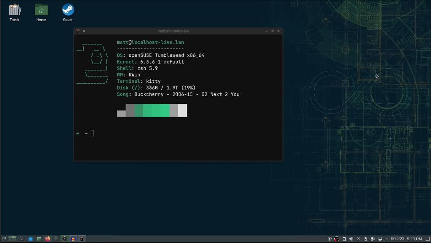The height and width of the screenshot is (243, 431).
Task: Click the 'Kernel: 6.3.6-1-default' line
Action: tap(150, 62)
